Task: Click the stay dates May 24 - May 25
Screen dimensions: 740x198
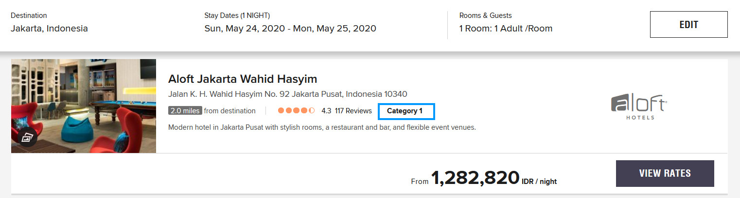Action: 290,29
